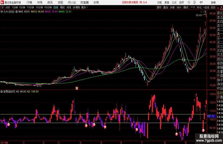Switch to 1分钟 period tab

(15, 7)
